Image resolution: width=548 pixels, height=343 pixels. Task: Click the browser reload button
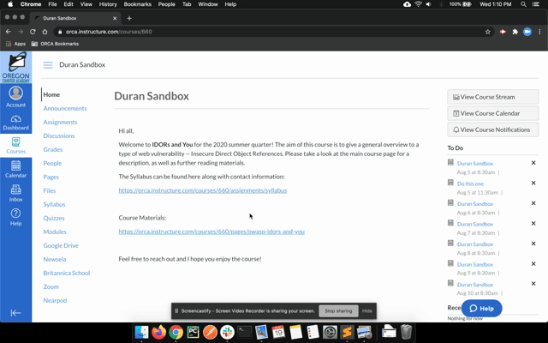33,32
